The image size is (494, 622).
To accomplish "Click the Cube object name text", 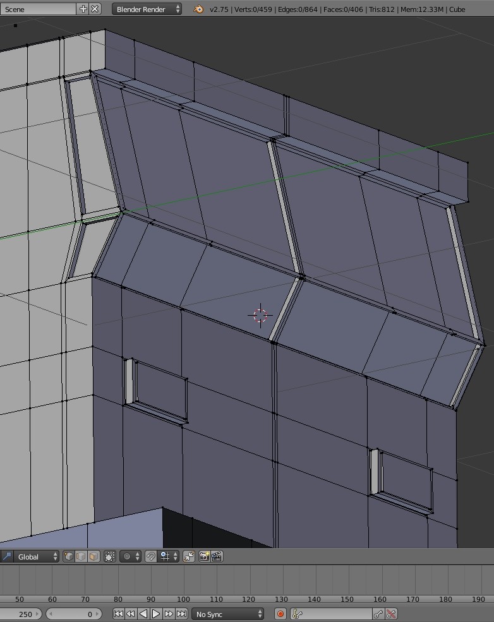I will (457, 9).
